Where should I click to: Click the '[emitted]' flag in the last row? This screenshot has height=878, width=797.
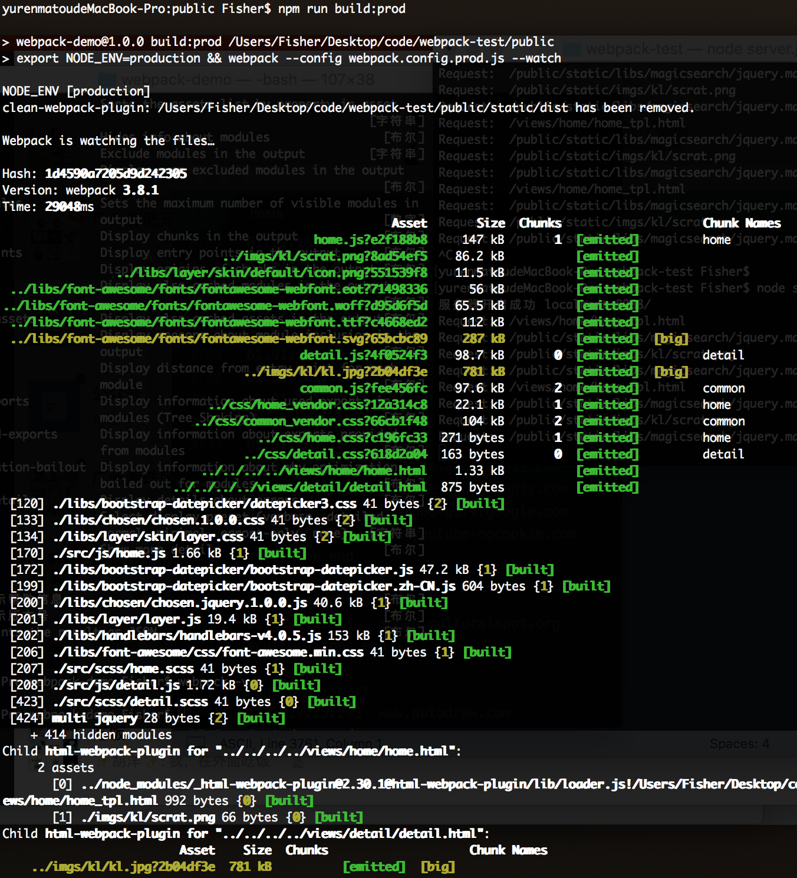pyautogui.click(x=374, y=867)
